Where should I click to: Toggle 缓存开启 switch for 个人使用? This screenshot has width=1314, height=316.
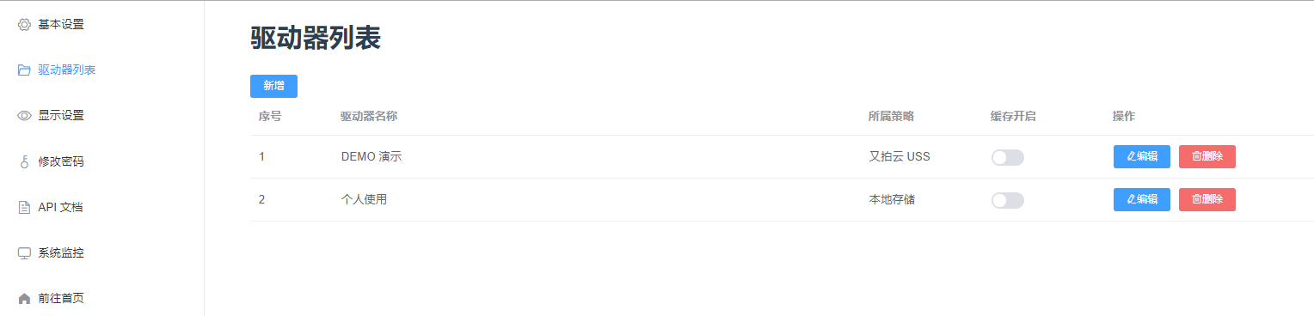[x=1008, y=200]
